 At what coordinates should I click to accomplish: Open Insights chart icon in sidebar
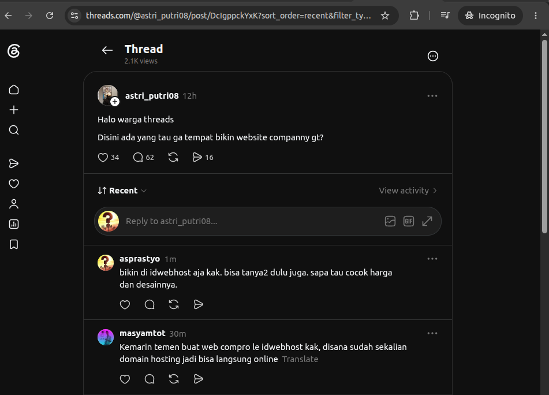(14, 224)
